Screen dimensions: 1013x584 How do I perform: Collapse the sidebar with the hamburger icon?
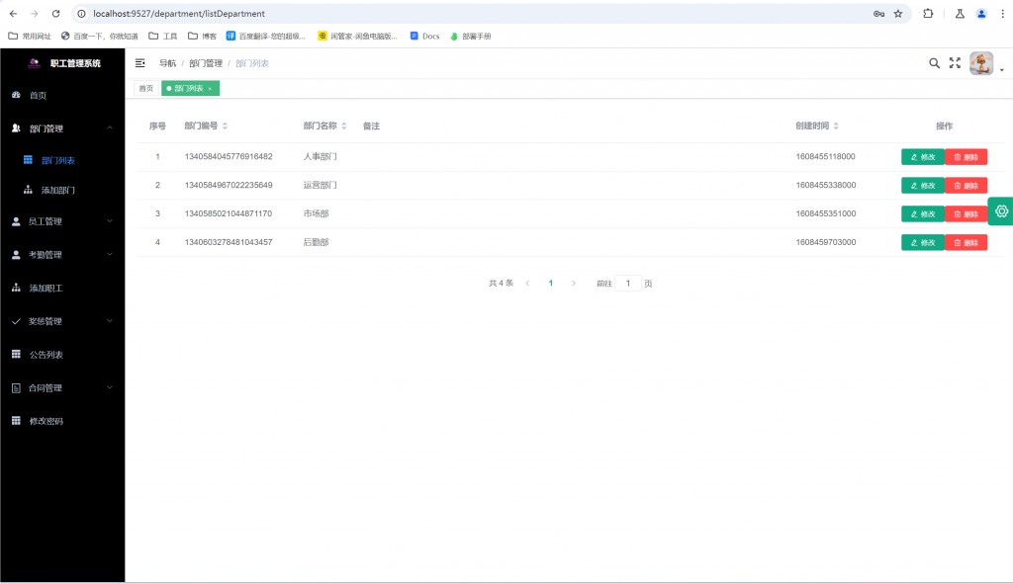point(140,63)
